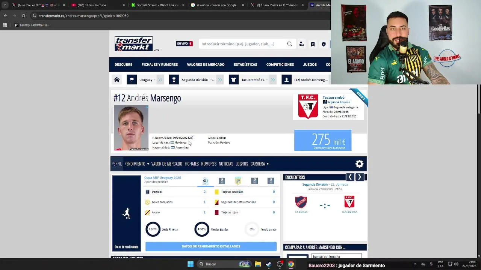Open Chrome from the taskbar

point(291,264)
